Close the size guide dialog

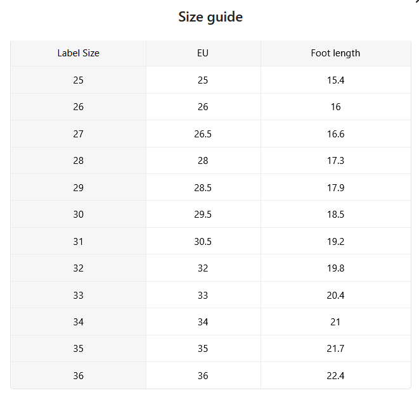417,1
